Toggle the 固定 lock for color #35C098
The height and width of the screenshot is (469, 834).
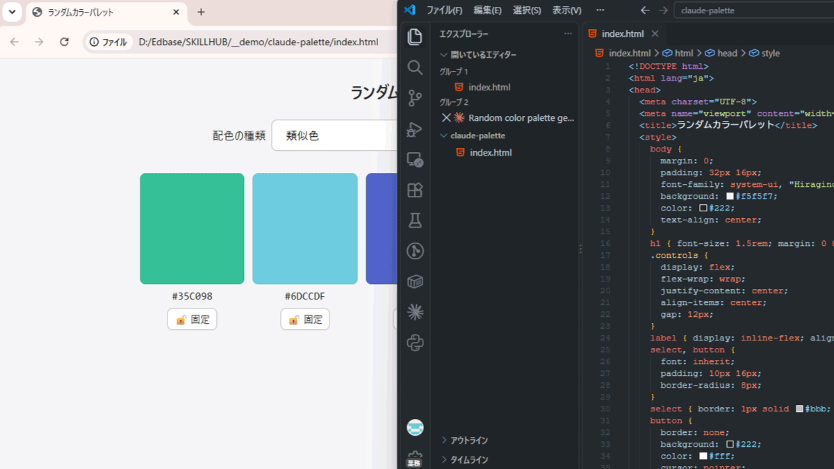[x=192, y=320]
